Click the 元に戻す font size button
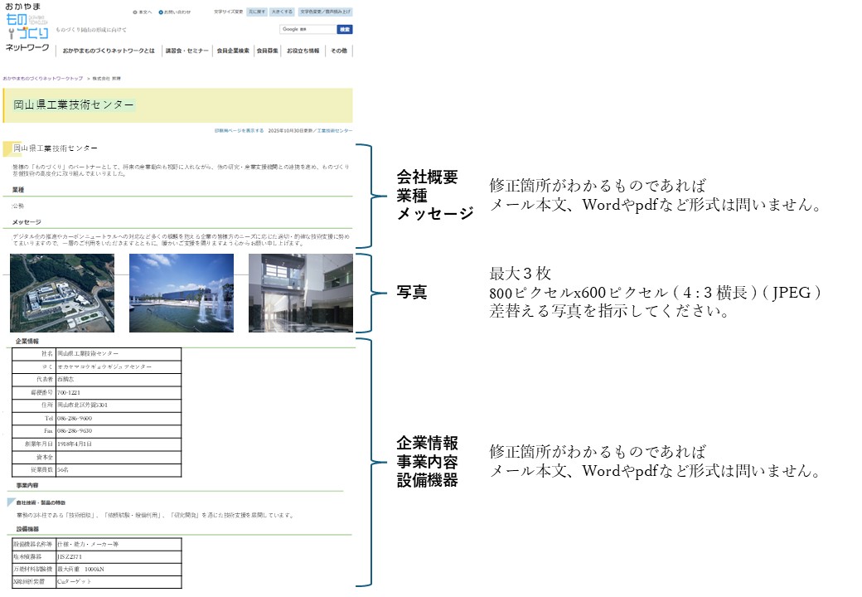This screenshot has height=597, width=862. [x=257, y=12]
